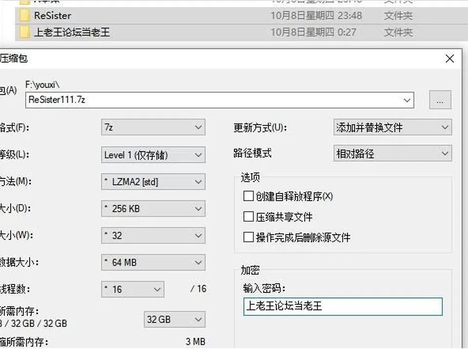Check 操作完成后删除源文件 option
The width and height of the screenshot is (468, 349).
pos(248,237)
